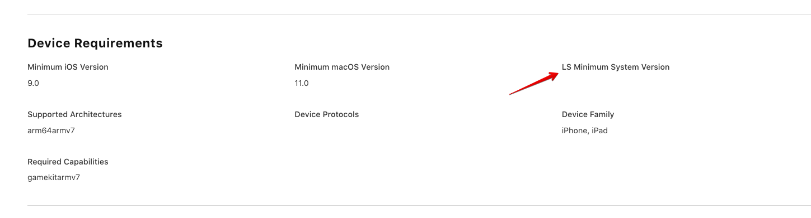
Task: Click the 9.0 iOS version value
Action: click(x=33, y=83)
